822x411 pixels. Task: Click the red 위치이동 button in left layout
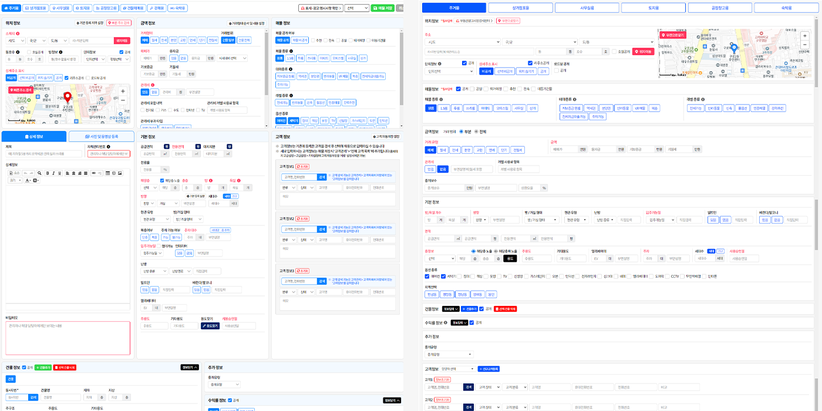(122, 41)
